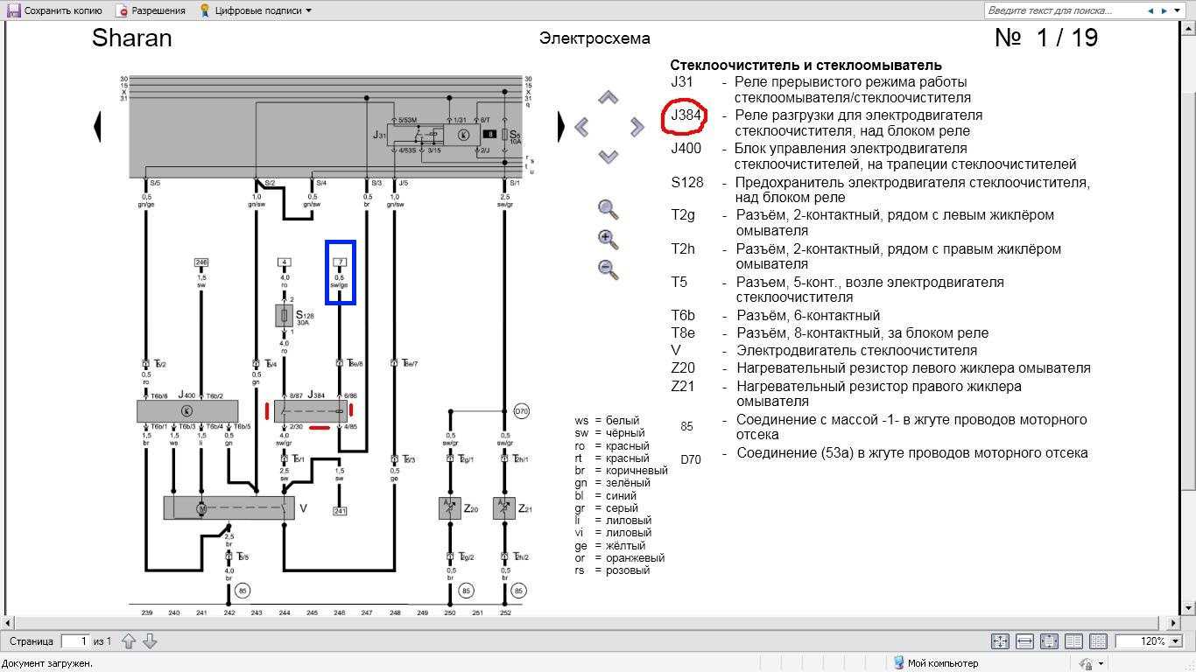Click the zoom-in magnifier with plus

tap(608, 239)
